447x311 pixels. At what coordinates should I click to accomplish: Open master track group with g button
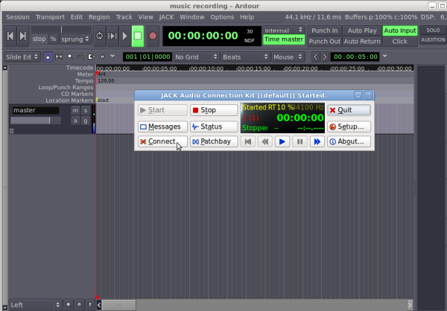[x=86, y=121]
